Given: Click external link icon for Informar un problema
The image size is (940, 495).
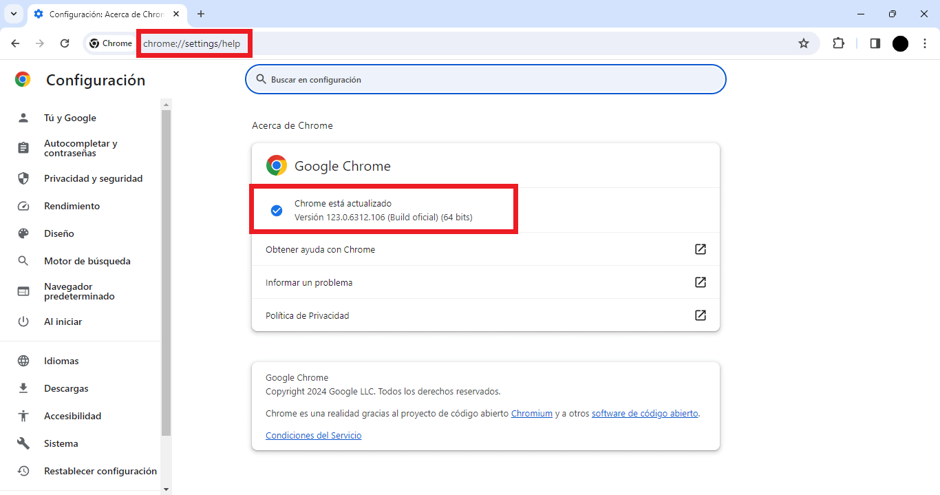Looking at the screenshot, I should click(701, 282).
